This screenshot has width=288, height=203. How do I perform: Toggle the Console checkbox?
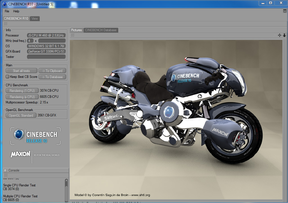pos(5,170)
